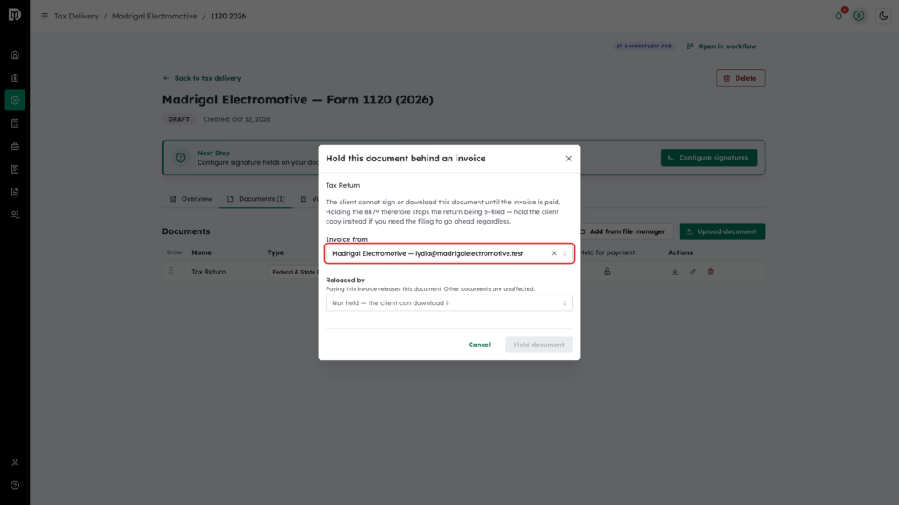This screenshot has width=899, height=505.
Task: Click Upload document
Action: point(722,231)
